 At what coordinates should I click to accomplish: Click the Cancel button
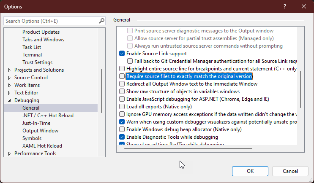[x=290, y=171]
